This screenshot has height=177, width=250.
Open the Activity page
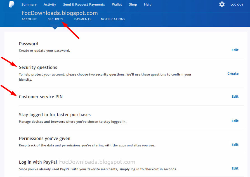coord(50,4)
